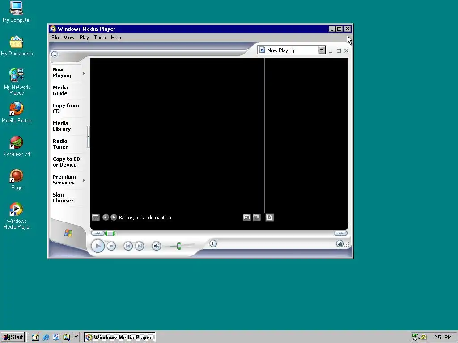The width and height of the screenshot is (458, 343).
Task: Select the Pego desktop shortcut
Action: (17, 180)
